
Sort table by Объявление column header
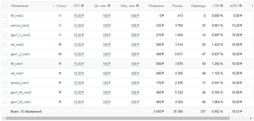point(20,6)
